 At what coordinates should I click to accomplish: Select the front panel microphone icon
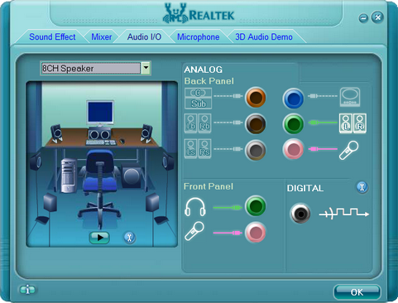(x=194, y=231)
